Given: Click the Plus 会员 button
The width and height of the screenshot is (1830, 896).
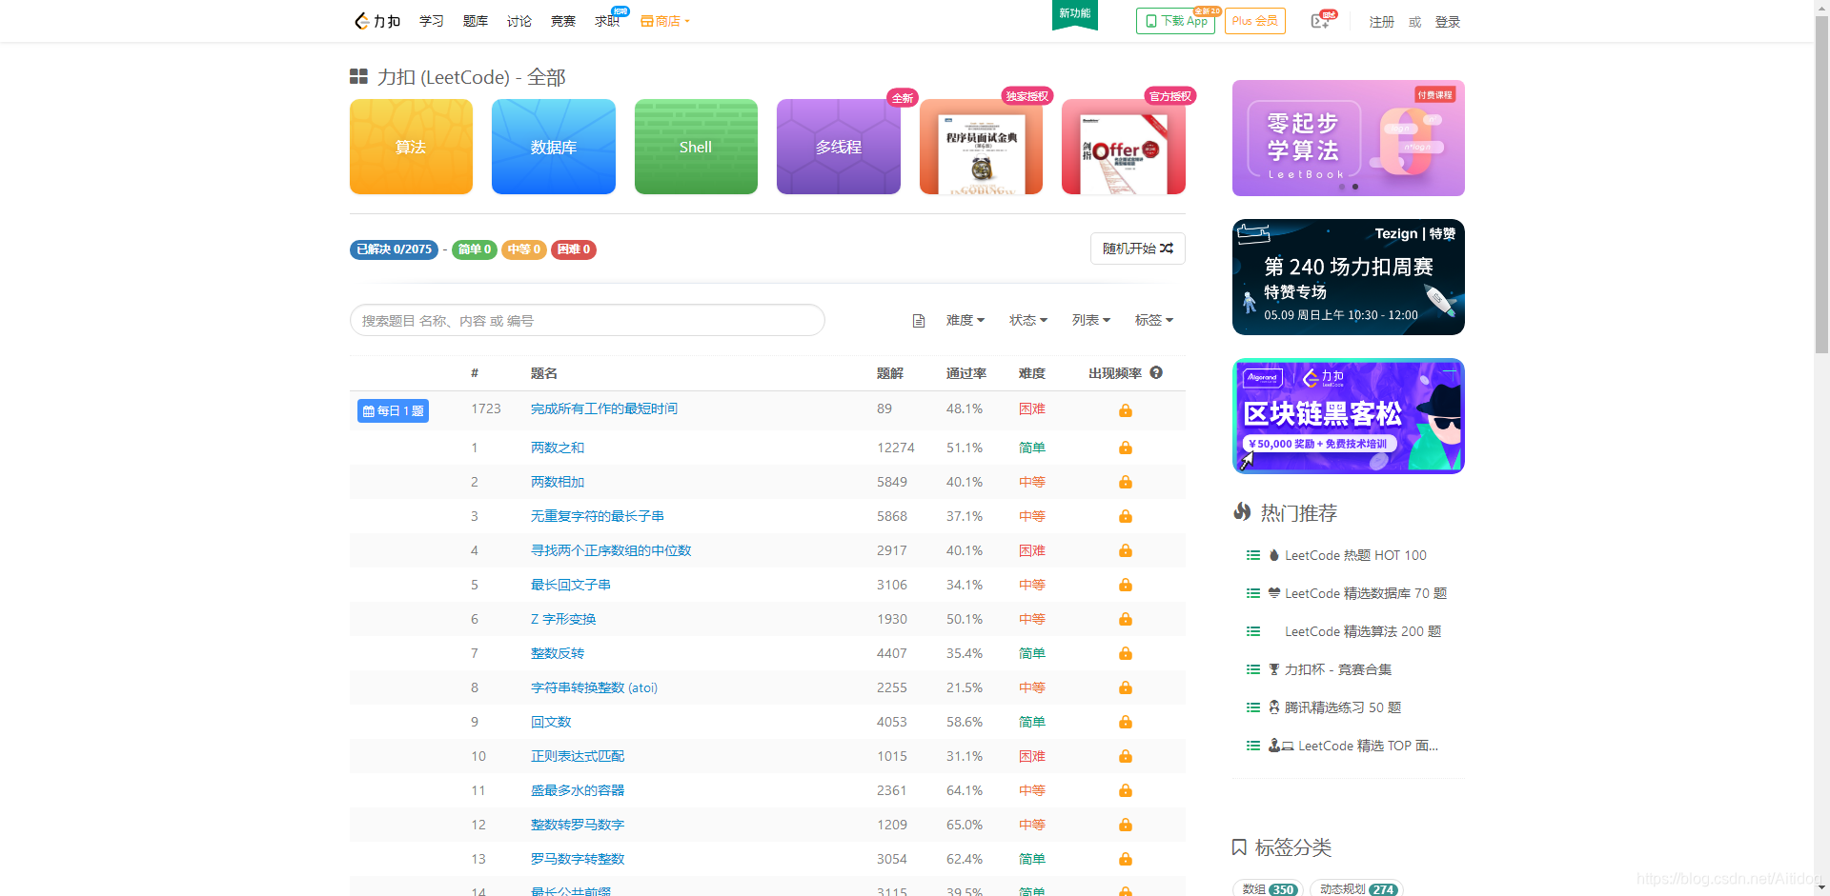Looking at the screenshot, I should [x=1254, y=21].
